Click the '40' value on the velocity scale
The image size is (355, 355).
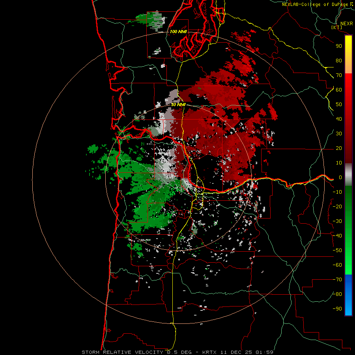(x=339, y=119)
